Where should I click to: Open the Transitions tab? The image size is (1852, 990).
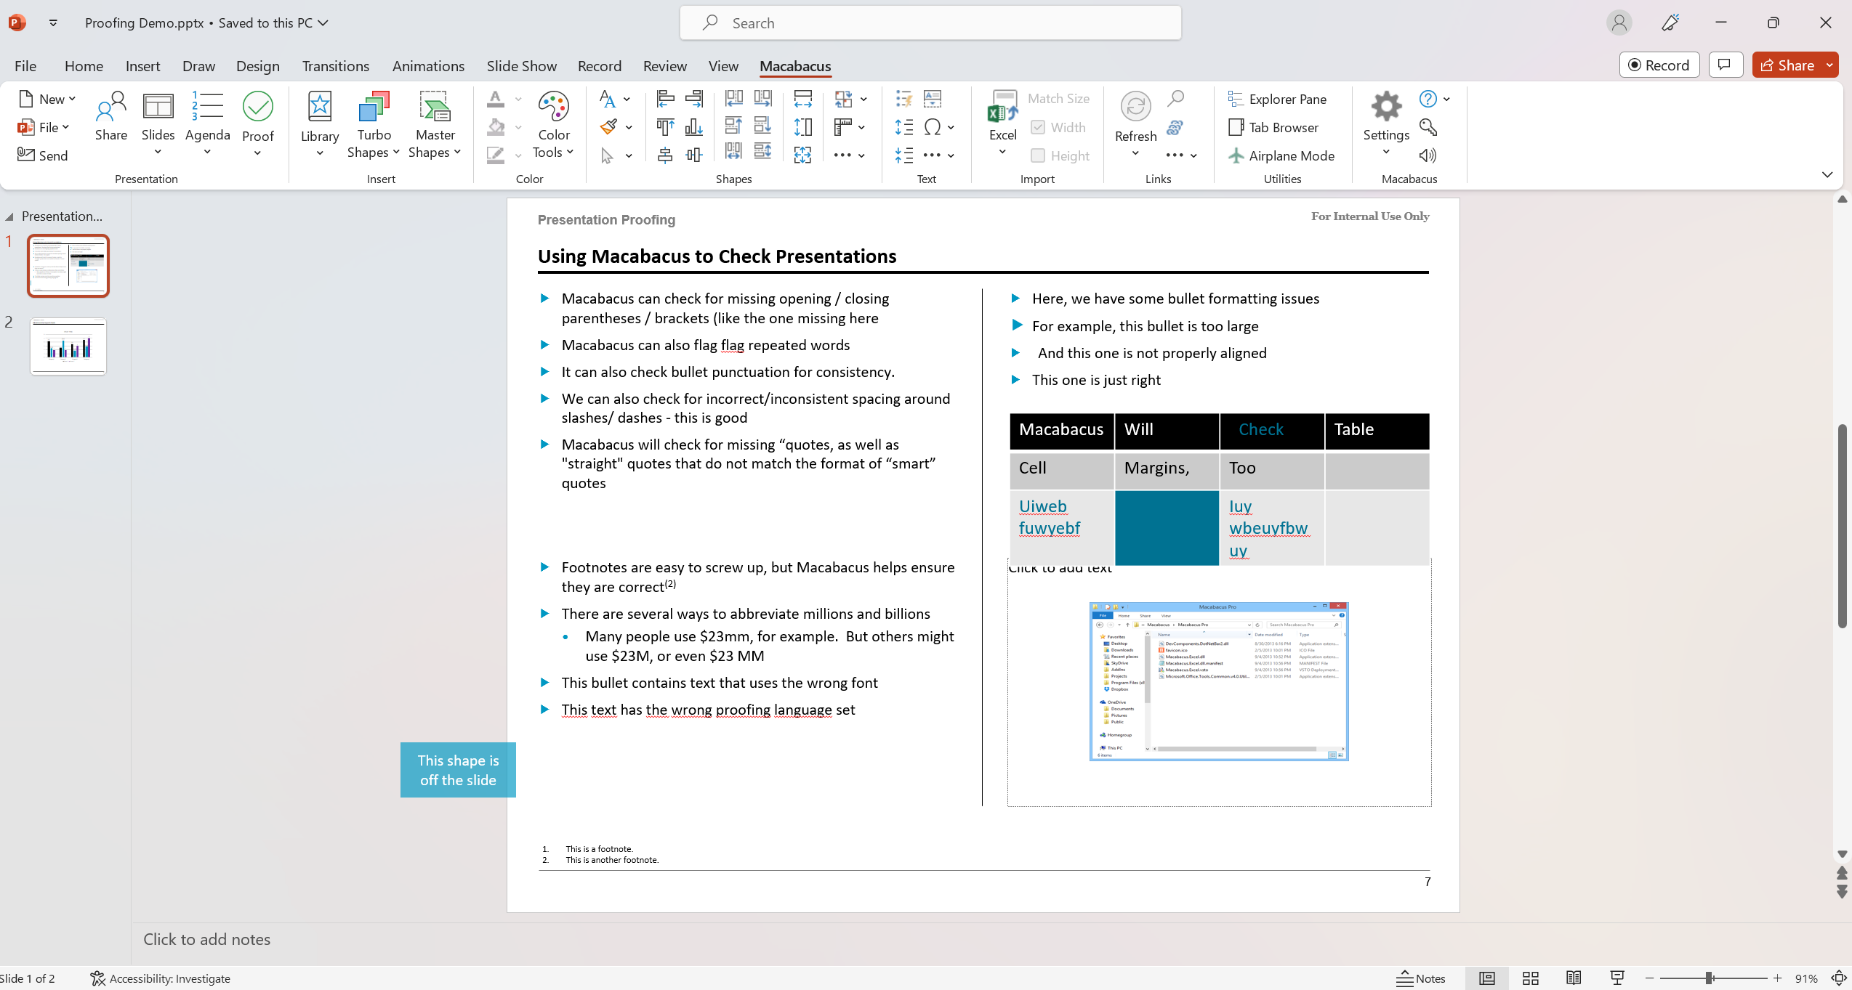click(335, 66)
